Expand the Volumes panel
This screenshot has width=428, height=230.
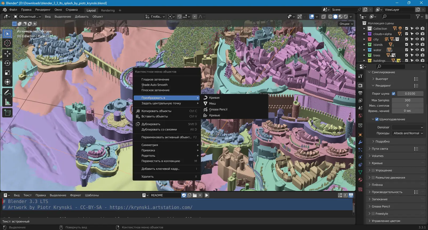377,156
